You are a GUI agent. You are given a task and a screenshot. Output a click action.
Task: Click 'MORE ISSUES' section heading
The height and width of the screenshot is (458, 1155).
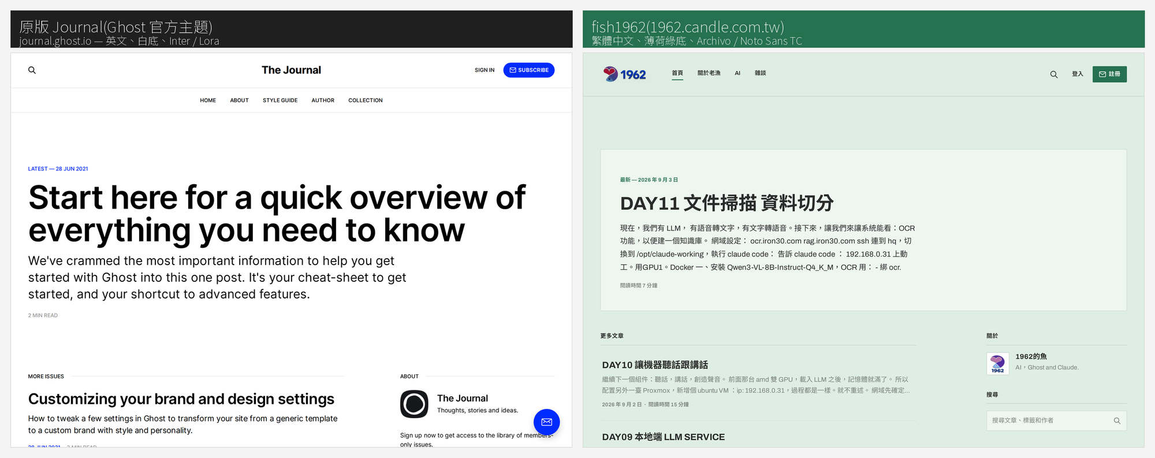(46, 377)
